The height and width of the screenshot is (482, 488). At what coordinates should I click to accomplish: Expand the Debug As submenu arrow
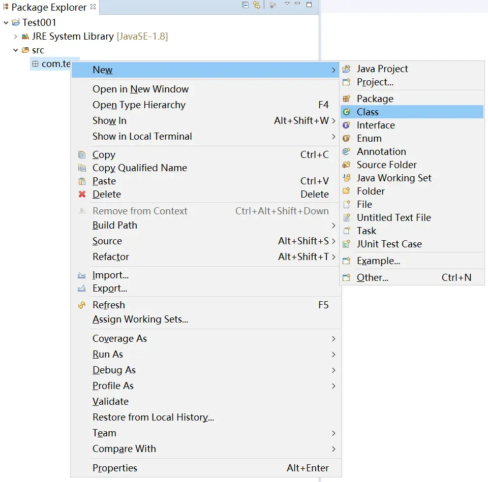[333, 370]
